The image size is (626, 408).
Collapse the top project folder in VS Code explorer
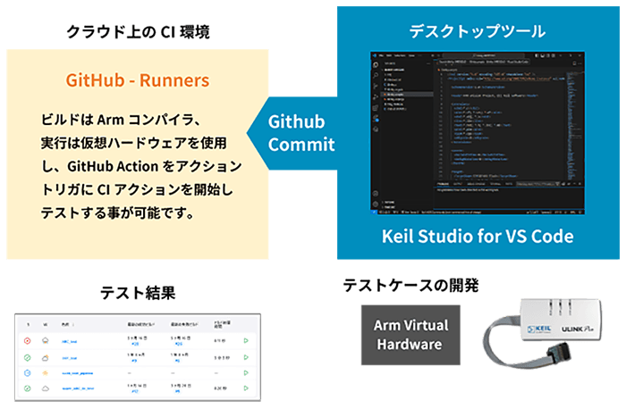pyautogui.click(x=393, y=70)
